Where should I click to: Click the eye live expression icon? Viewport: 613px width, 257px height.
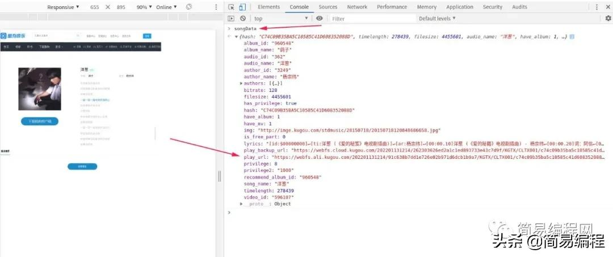[x=320, y=18]
